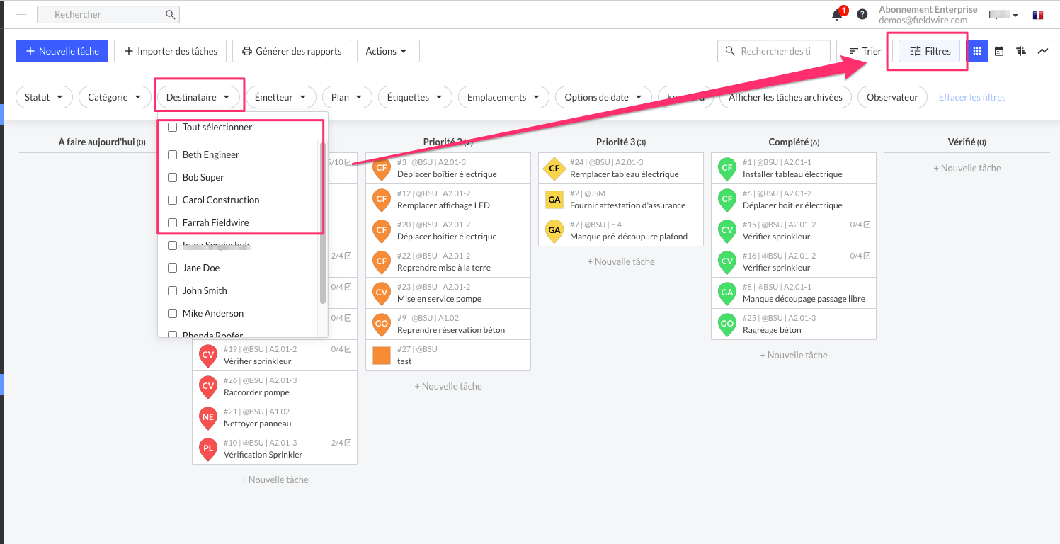Open the Filtres panel

(x=930, y=51)
